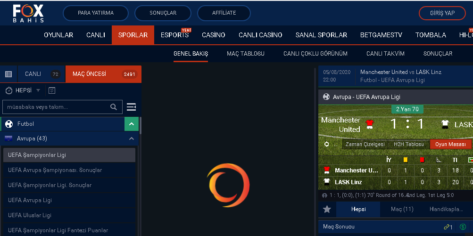Click the Avrupa EU flag icon
The width and height of the screenshot is (473, 236).
tap(8, 138)
